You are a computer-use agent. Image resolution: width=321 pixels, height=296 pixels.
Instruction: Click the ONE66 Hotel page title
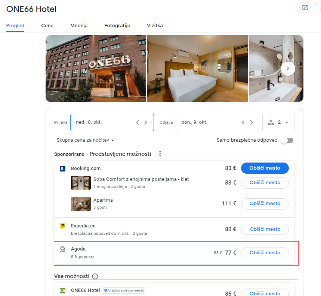tap(31, 9)
